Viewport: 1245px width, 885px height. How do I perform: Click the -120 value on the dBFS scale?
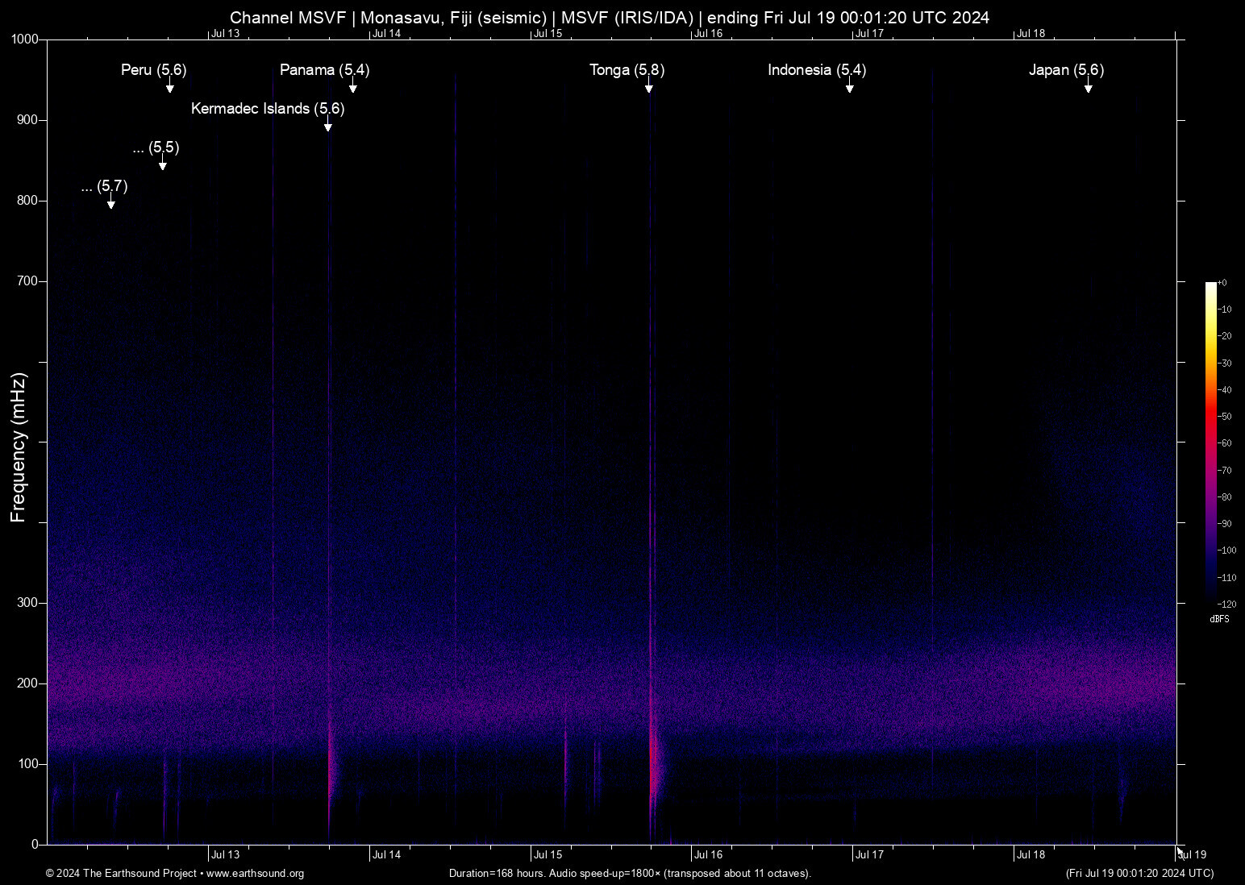(x=1226, y=604)
